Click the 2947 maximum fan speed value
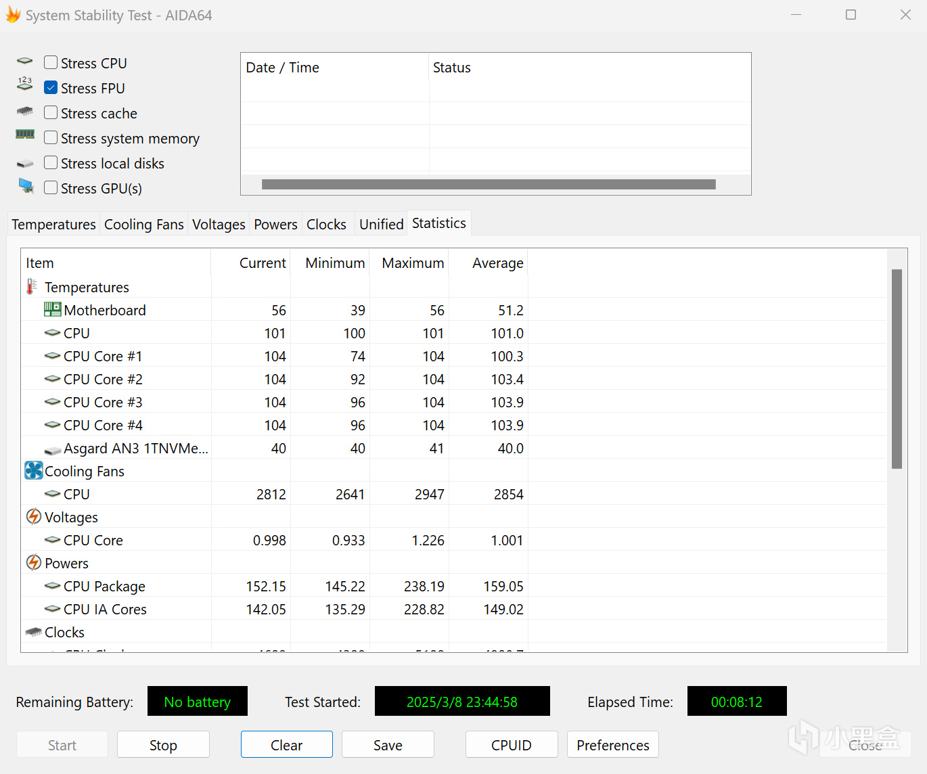927x774 pixels. 430,494
